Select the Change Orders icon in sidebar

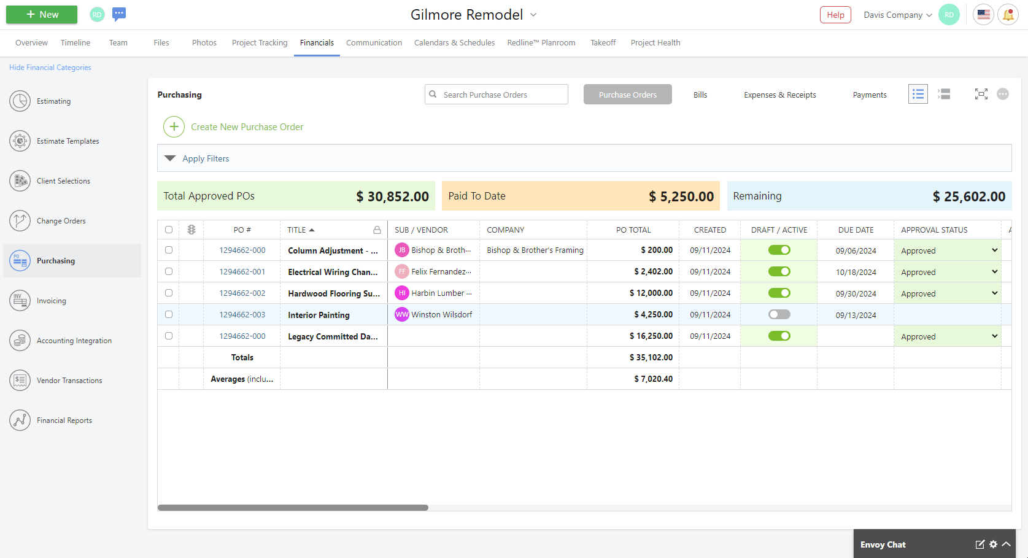pyautogui.click(x=20, y=220)
